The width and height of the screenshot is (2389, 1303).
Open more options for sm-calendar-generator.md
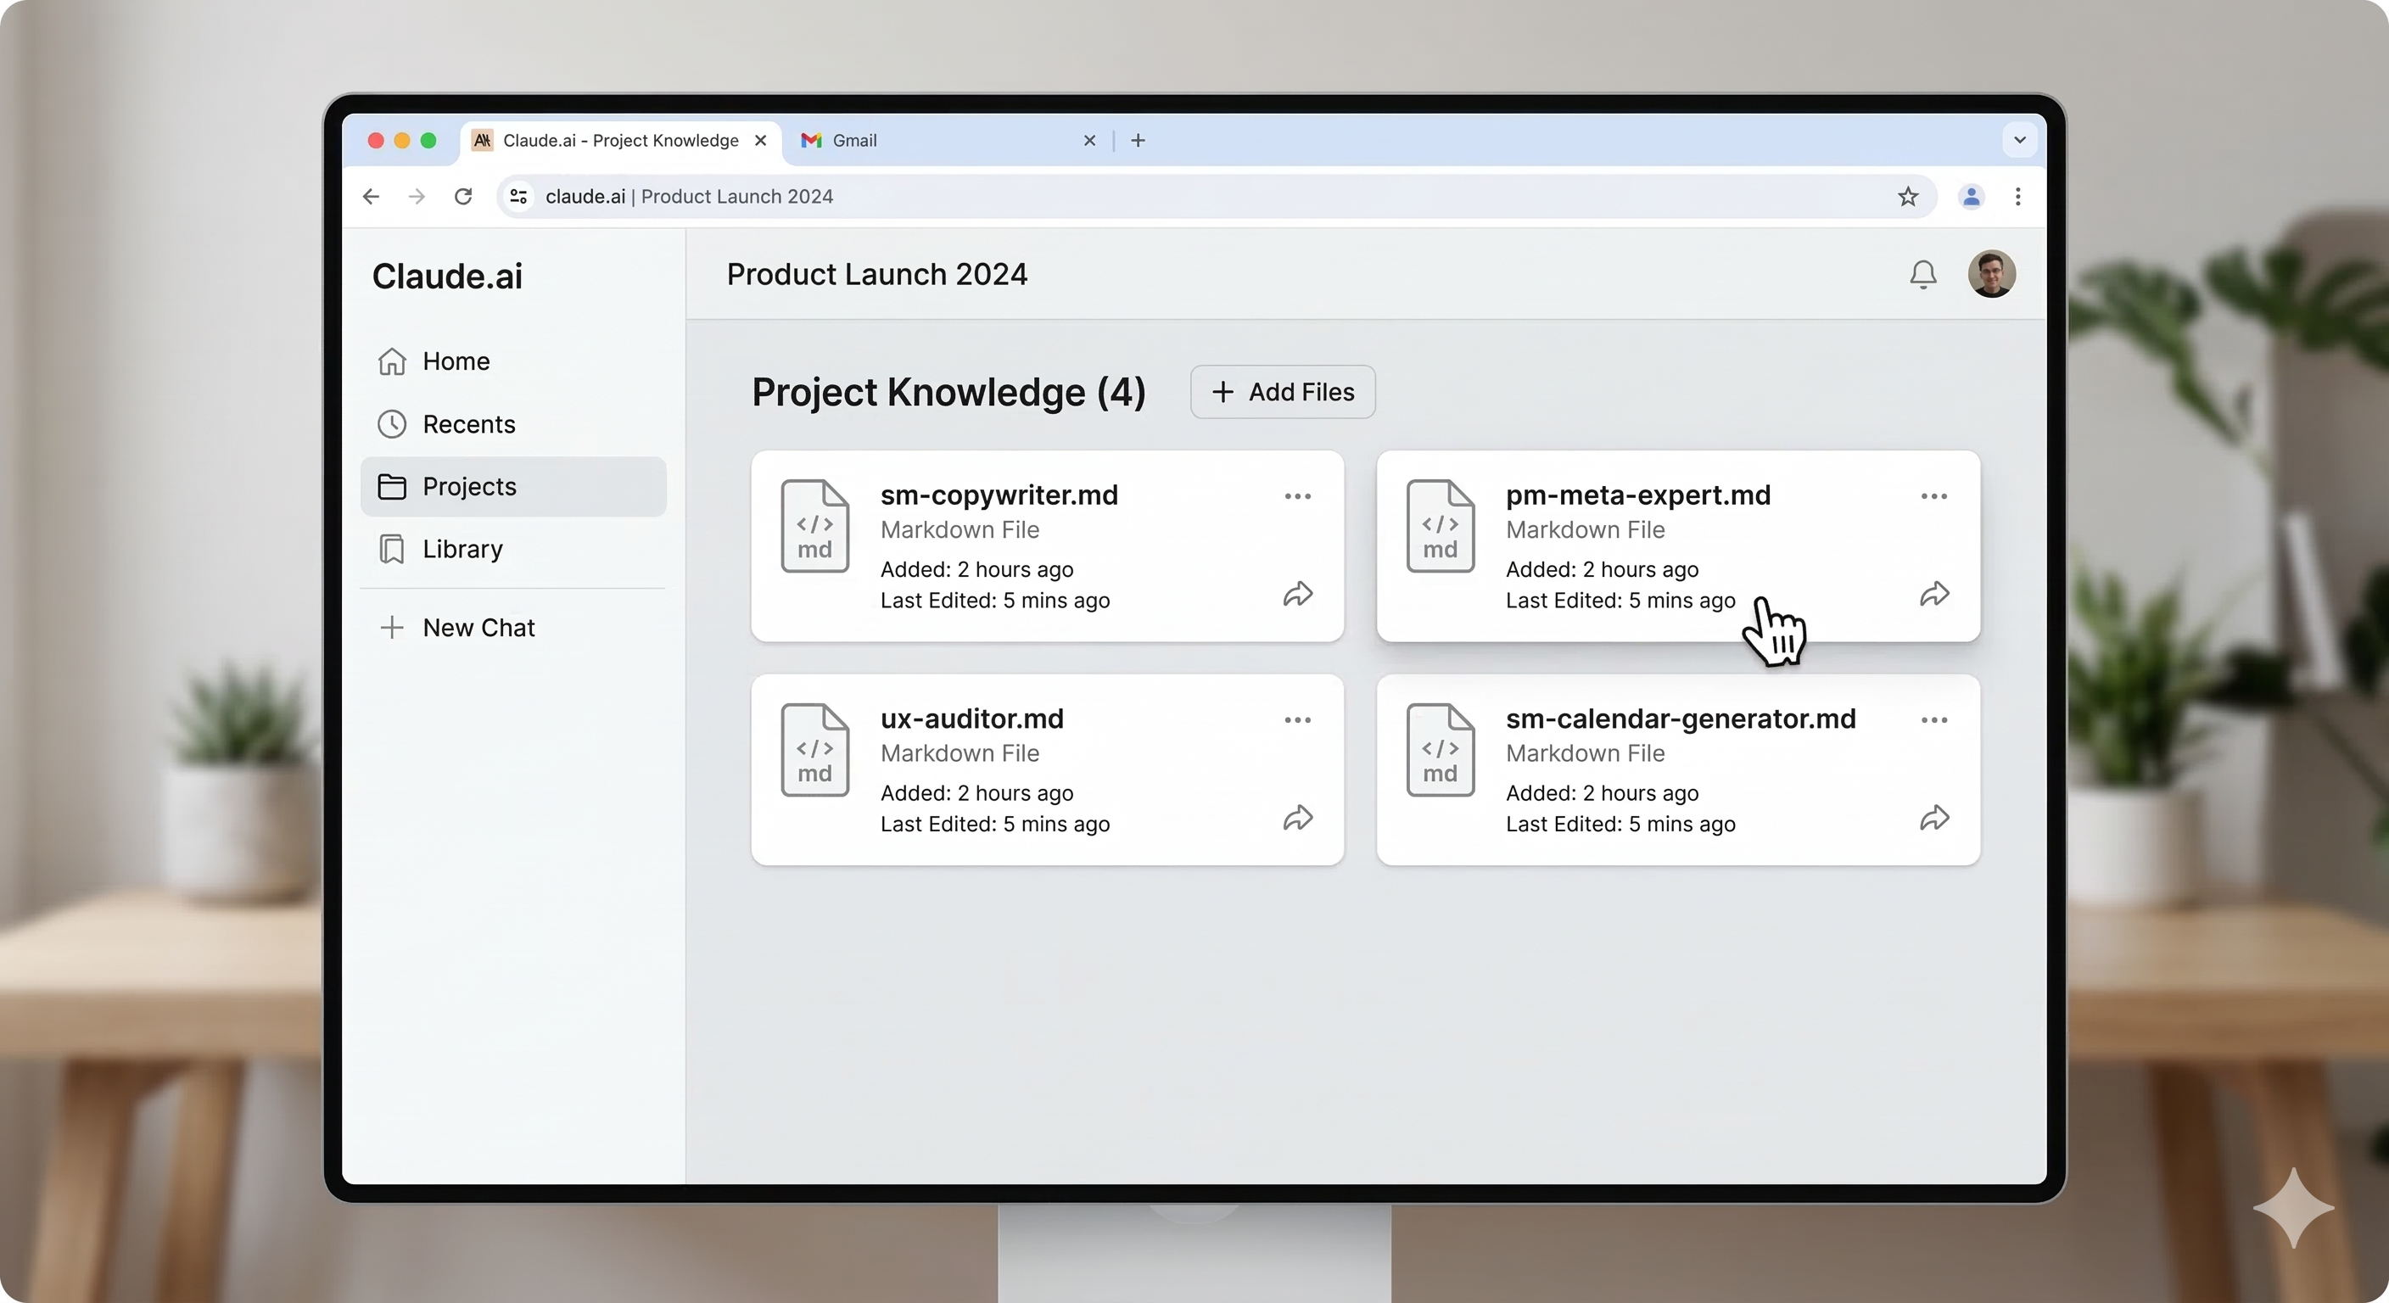click(x=1933, y=720)
